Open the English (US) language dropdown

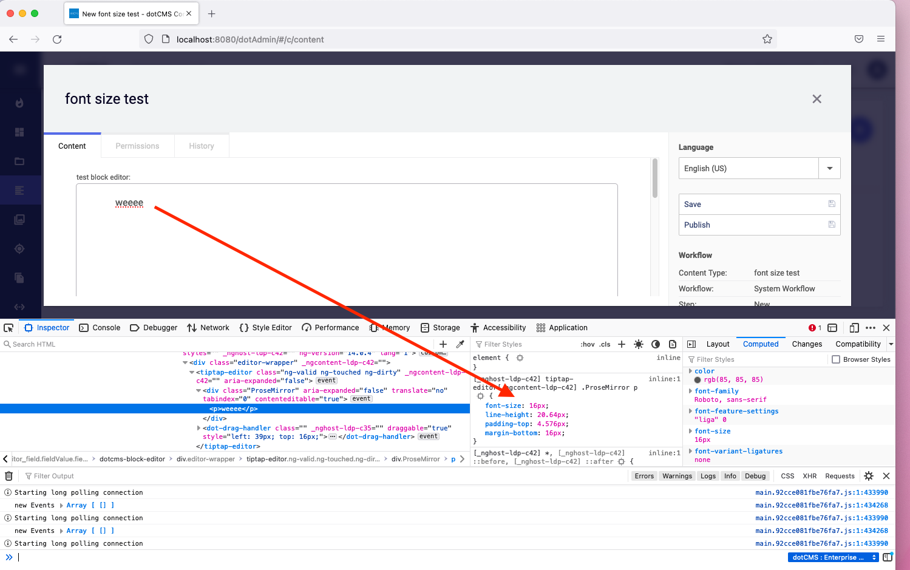[829, 168]
